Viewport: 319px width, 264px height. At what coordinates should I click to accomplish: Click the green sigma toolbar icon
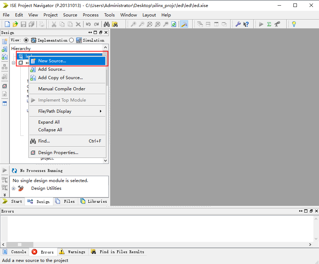pyautogui.click(x=269, y=24)
